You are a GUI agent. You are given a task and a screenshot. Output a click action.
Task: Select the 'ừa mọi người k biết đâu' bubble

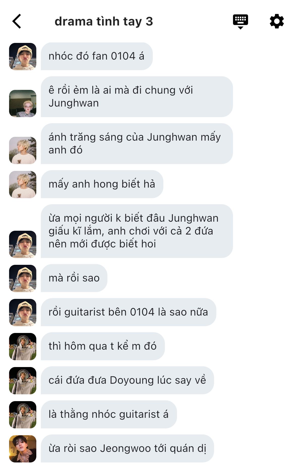click(x=137, y=231)
